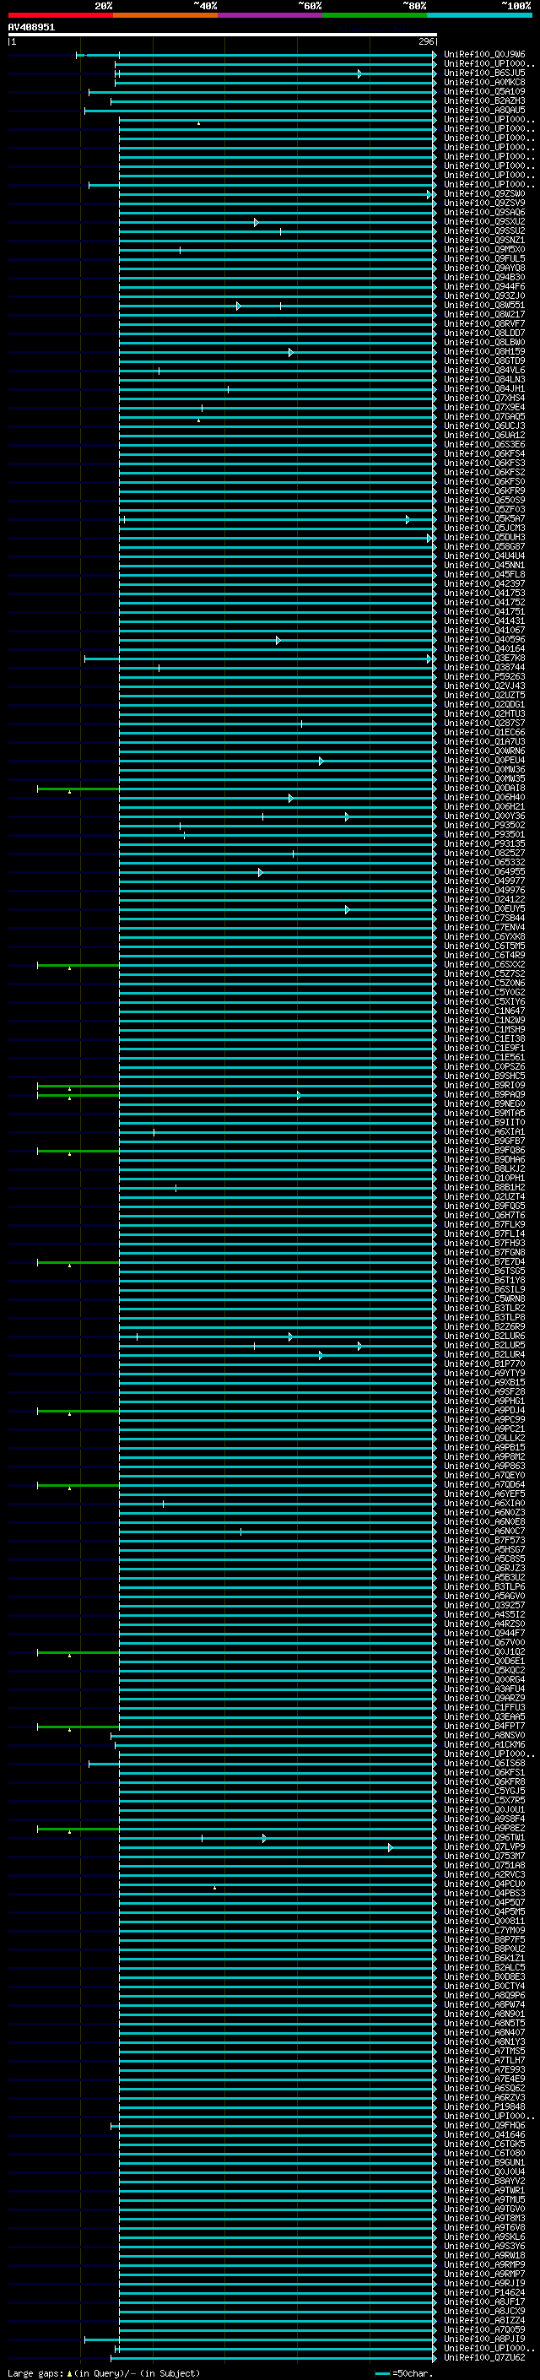Select hit UniRef100_A9P8E2
The width and height of the screenshot is (540, 2380).
[x=484, y=1829]
